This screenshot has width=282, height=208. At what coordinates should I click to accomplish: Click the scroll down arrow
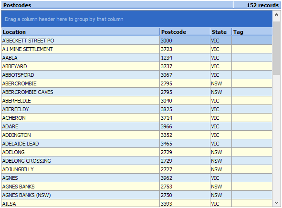(277, 203)
